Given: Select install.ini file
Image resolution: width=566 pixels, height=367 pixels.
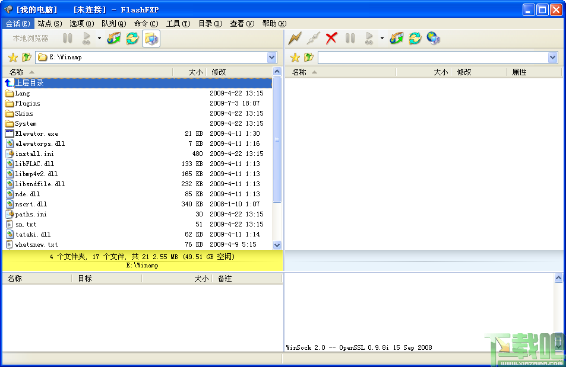Looking at the screenshot, I should click(x=137, y=154).
